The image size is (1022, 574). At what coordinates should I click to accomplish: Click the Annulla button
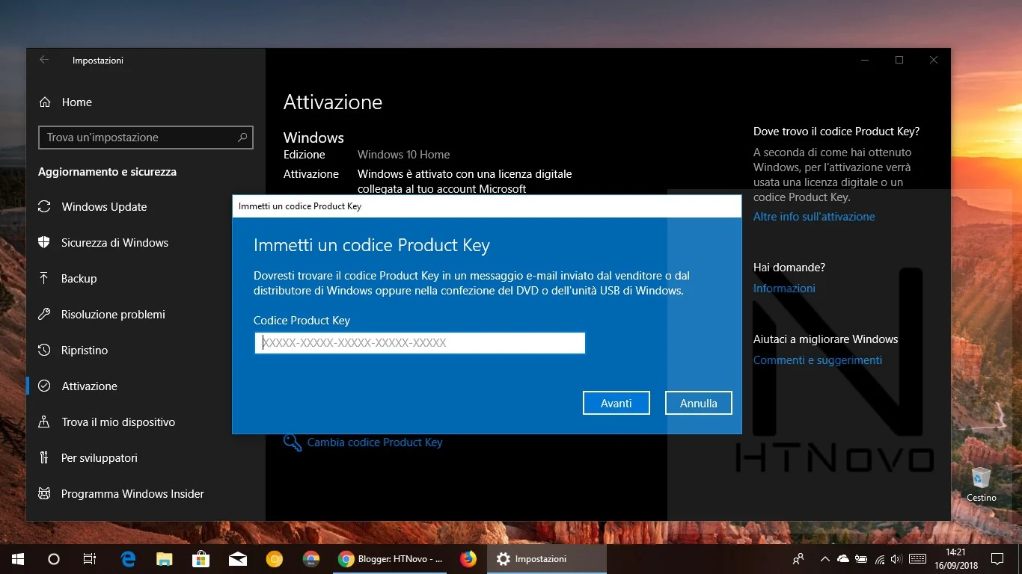(x=699, y=403)
